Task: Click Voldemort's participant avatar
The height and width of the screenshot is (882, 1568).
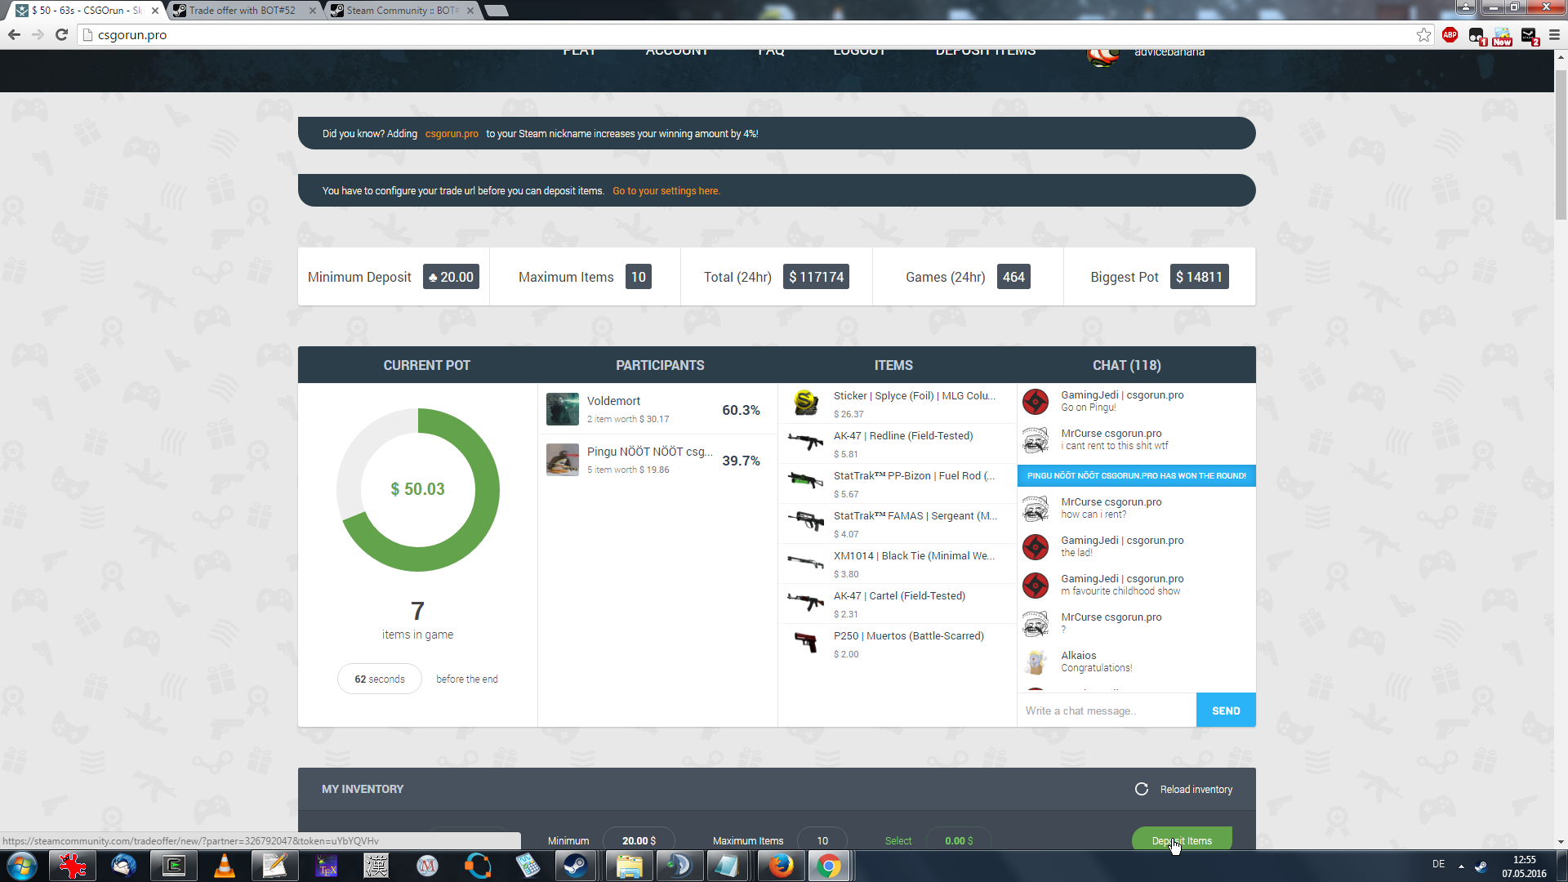Action: pyautogui.click(x=562, y=409)
